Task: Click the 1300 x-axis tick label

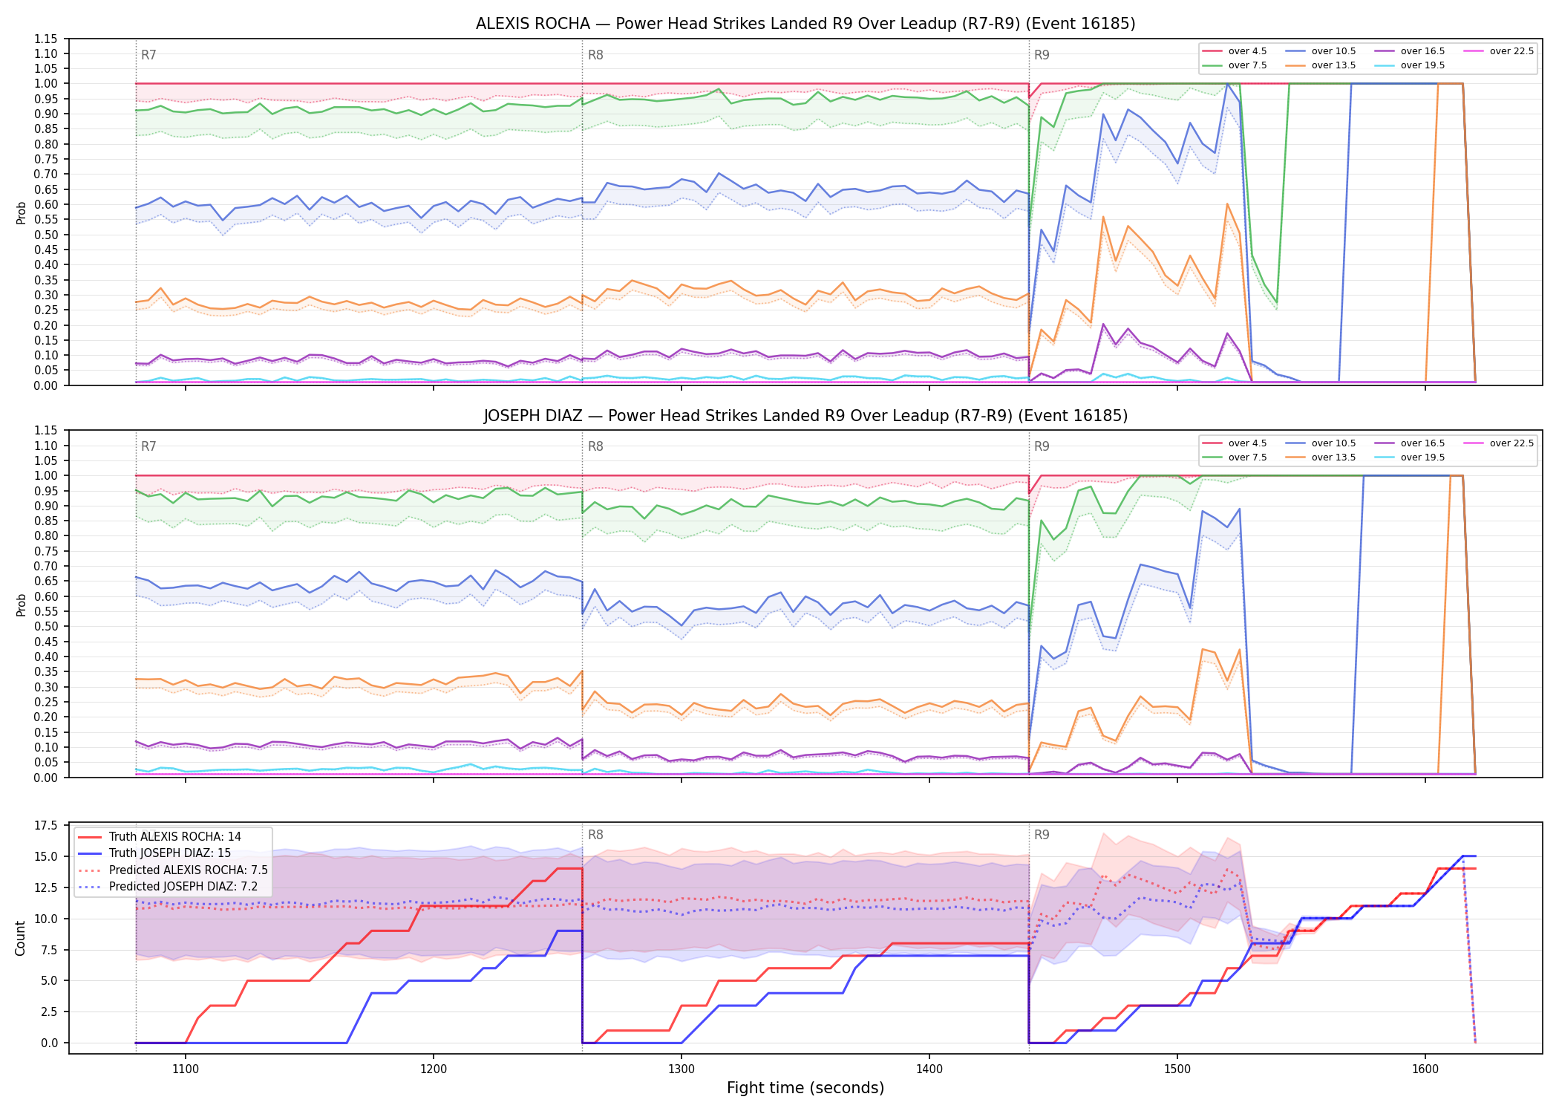Action: tap(682, 1069)
